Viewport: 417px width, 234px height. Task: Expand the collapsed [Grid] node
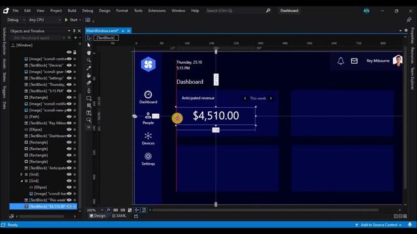(22, 174)
